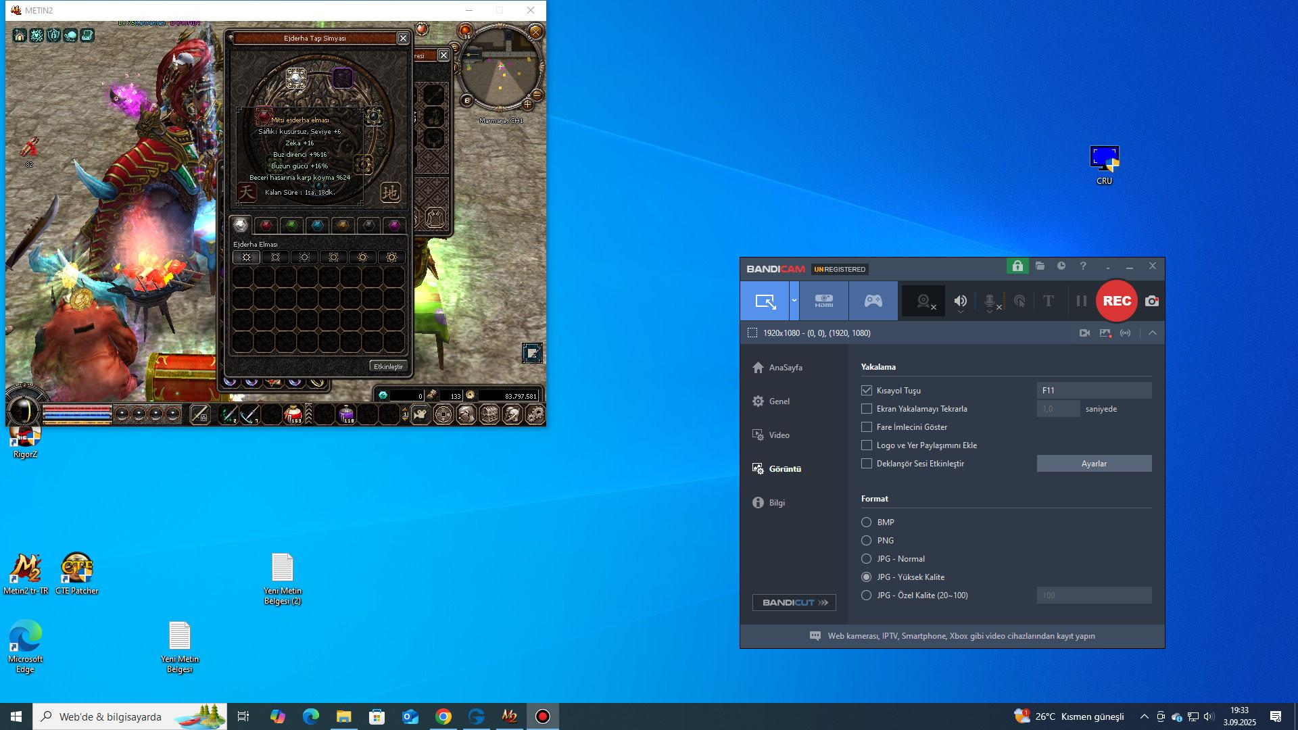Screen dimensions: 1298x730
Task: Click the white diamond slot in wheel
Action: click(296, 78)
